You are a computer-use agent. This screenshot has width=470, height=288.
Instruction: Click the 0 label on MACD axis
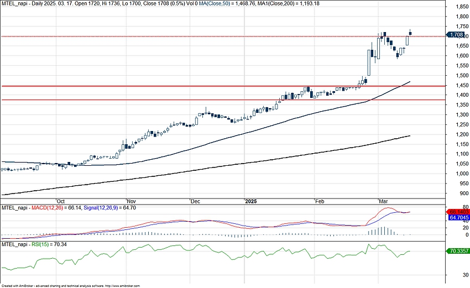[x=467, y=235]
